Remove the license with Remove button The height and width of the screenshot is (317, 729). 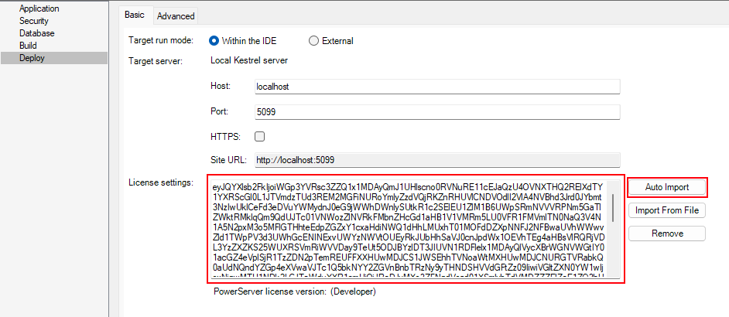tap(667, 233)
